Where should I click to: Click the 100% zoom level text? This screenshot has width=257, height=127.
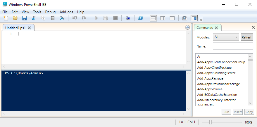(x=248, y=122)
